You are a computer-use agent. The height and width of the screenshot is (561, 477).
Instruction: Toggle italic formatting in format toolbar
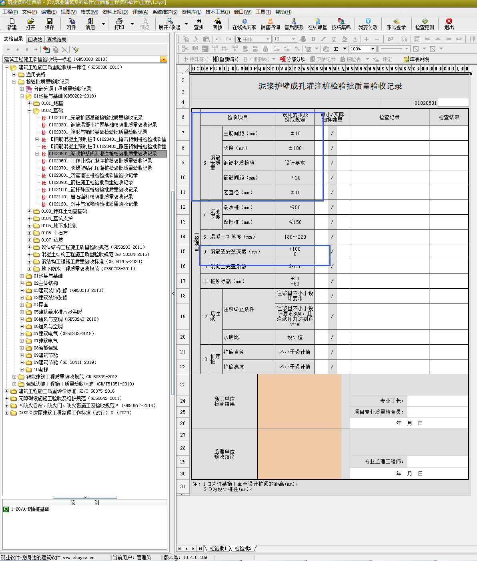[x=323, y=39]
